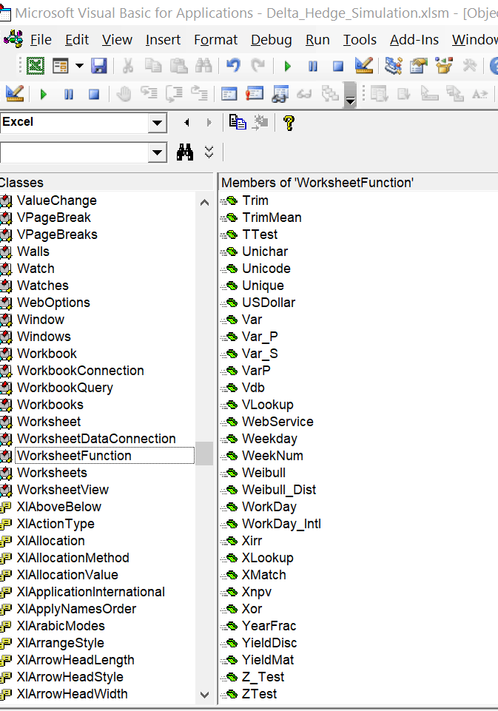Open the Toolbox icon
Screen dimensions: 498x711
click(469, 66)
